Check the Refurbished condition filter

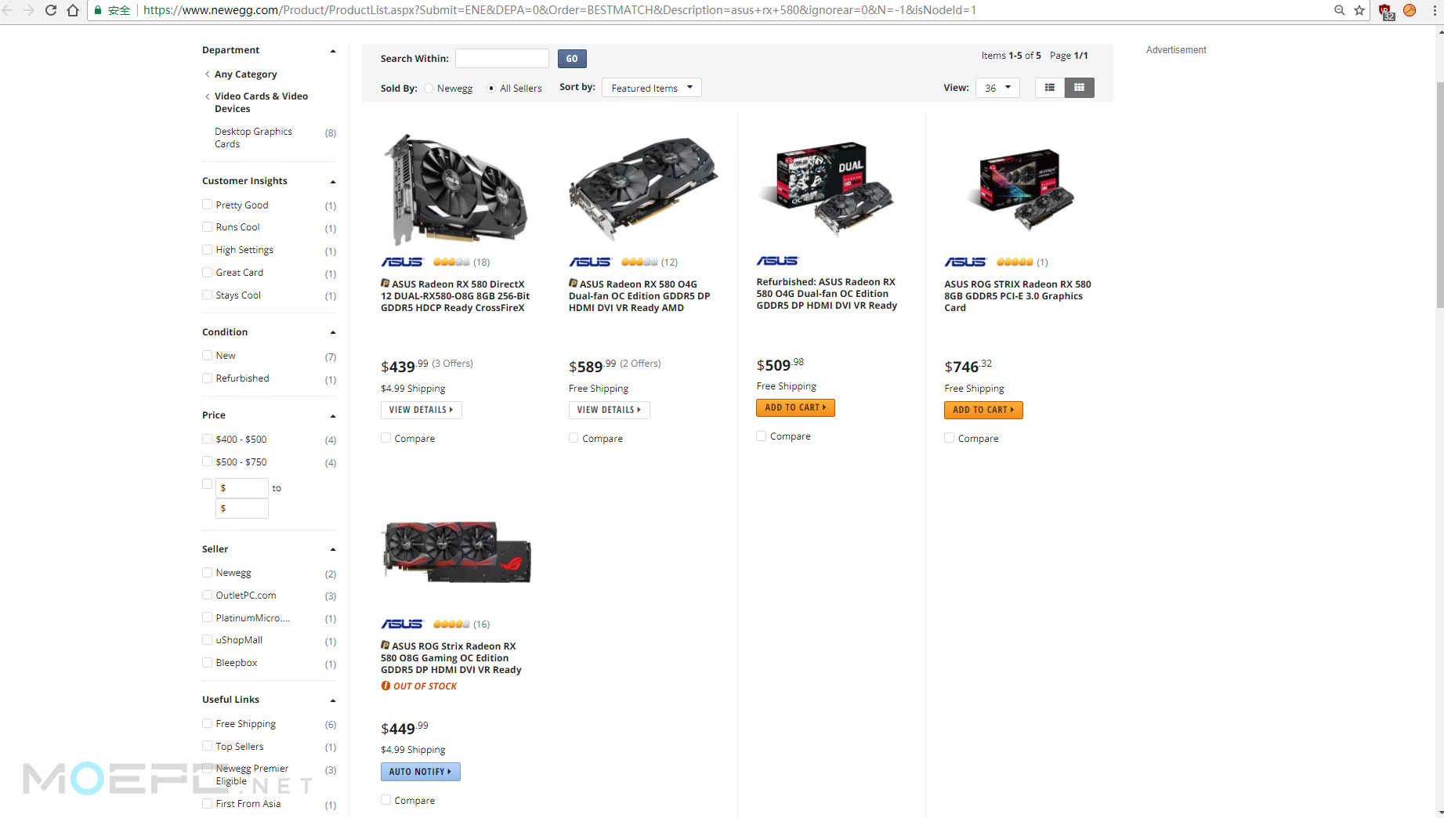208,378
